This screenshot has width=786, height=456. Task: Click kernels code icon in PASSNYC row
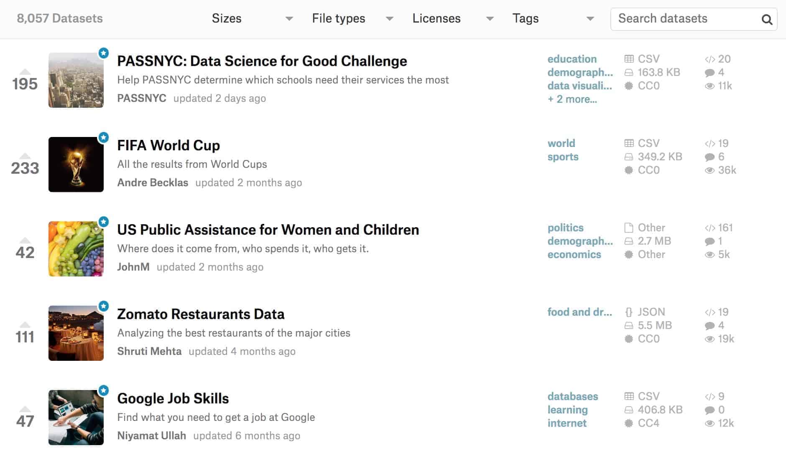coord(709,59)
